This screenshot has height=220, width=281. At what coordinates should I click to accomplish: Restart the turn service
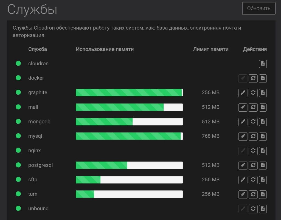[253, 194]
